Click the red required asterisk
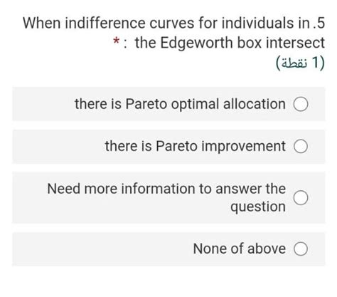The image size is (337, 297). click(116, 41)
